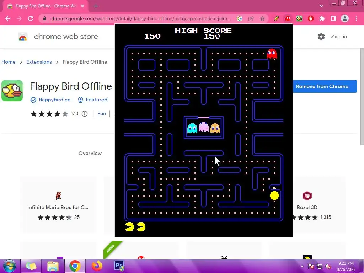The width and height of the screenshot is (364, 273).
Task: Click the pink ghost in the pen
Action: click(x=204, y=127)
